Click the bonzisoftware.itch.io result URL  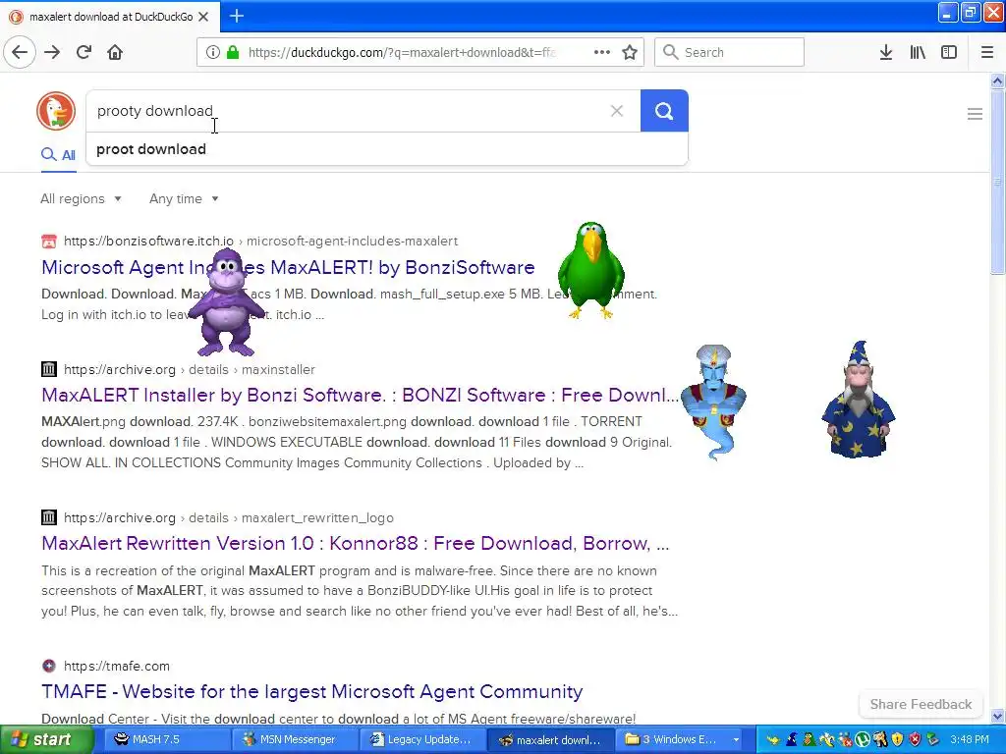click(x=260, y=242)
